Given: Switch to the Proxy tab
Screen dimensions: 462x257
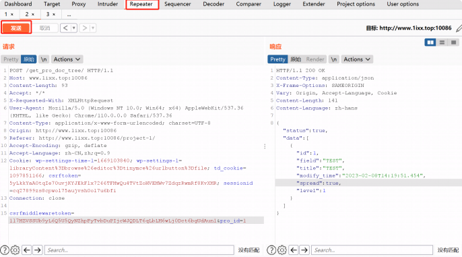Looking at the screenshot, I should click(x=78, y=4).
